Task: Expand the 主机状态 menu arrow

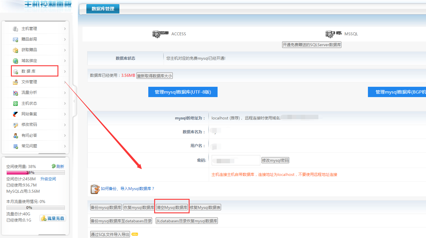Action: [x=65, y=104]
